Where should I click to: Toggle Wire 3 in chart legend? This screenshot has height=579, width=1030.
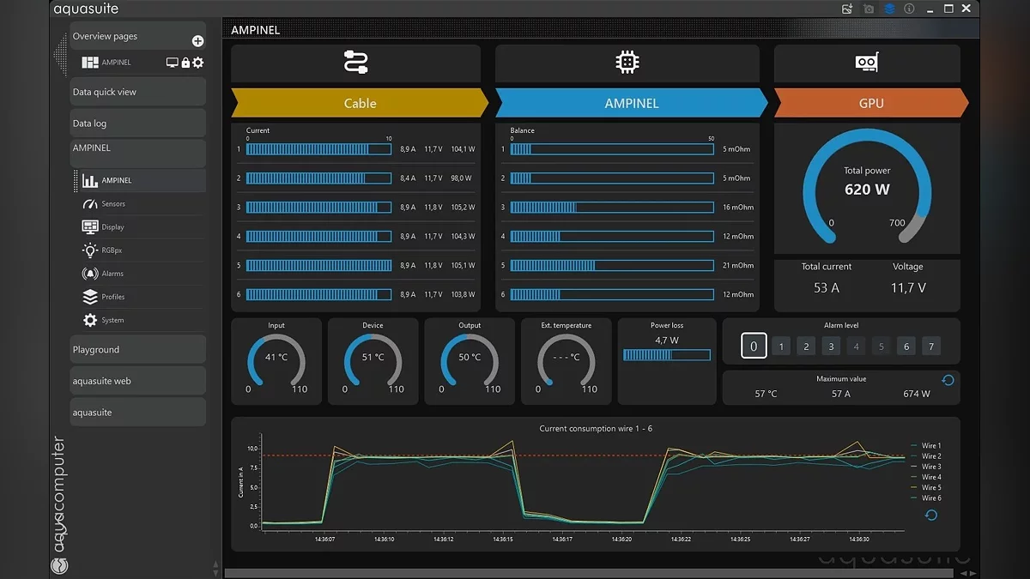pos(925,467)
